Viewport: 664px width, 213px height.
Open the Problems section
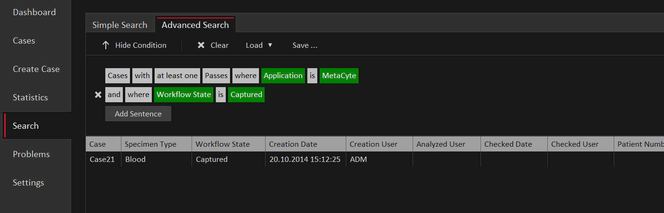(x=31, y=154)
